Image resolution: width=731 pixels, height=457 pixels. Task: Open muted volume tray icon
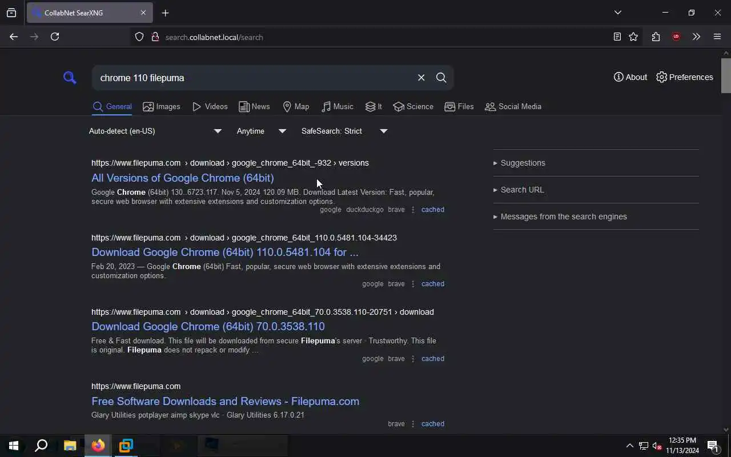(657, 446)
